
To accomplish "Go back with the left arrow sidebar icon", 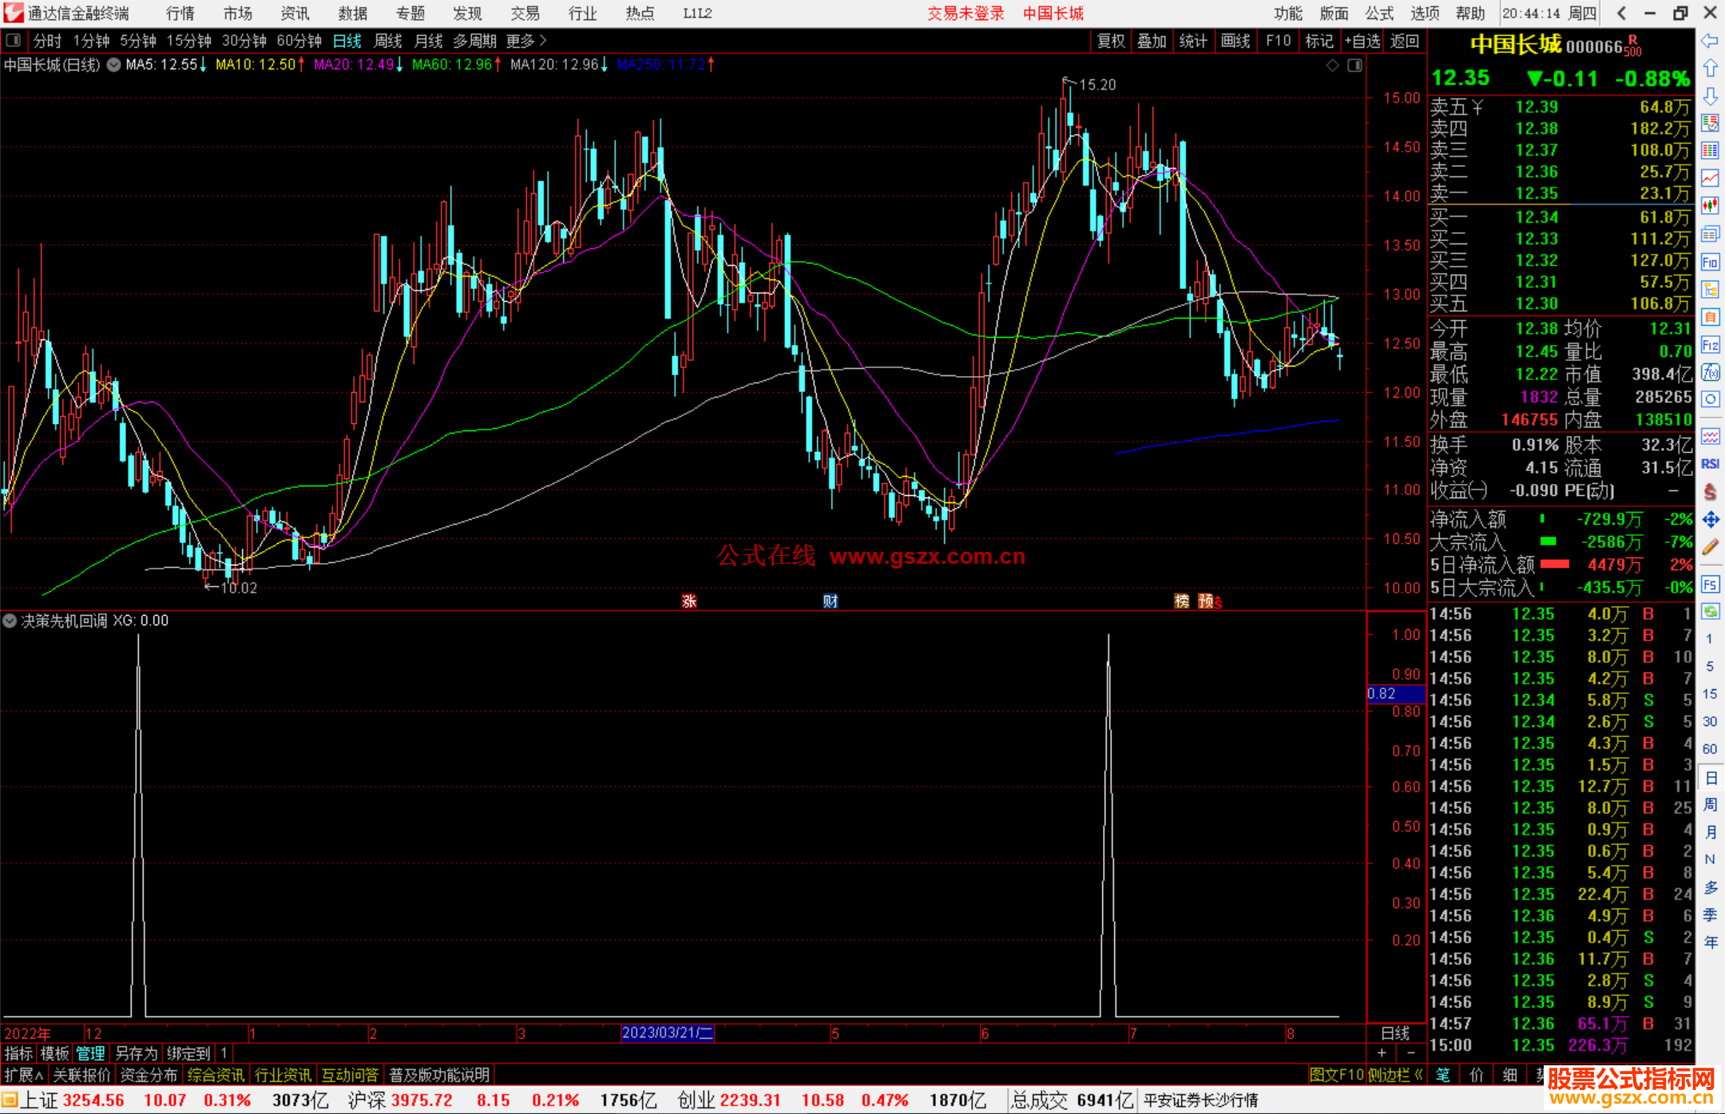I will [1710, 41].
